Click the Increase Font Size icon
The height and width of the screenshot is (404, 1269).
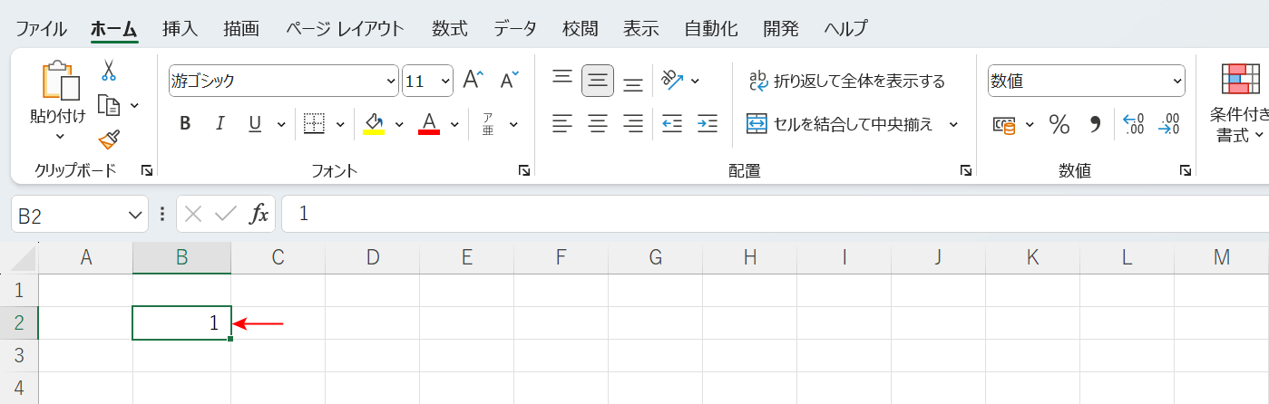[x=473, y=81]
